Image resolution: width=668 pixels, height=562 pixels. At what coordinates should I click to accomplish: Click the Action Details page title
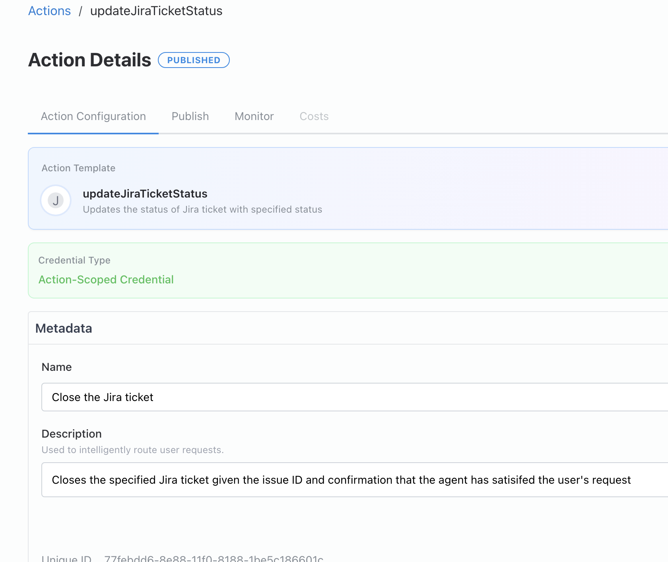coord(89,60)
